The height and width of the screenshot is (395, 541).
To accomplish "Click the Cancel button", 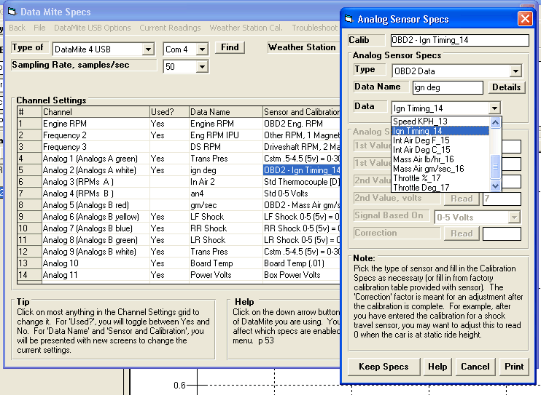I will 475,367.
